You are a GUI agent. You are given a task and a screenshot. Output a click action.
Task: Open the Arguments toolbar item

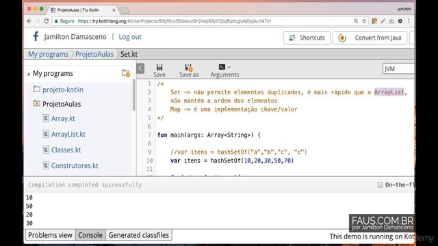224,70
